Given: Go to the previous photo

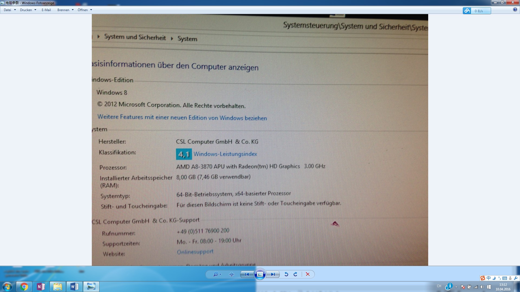Looking at the screenshot, I should [247, 274].
